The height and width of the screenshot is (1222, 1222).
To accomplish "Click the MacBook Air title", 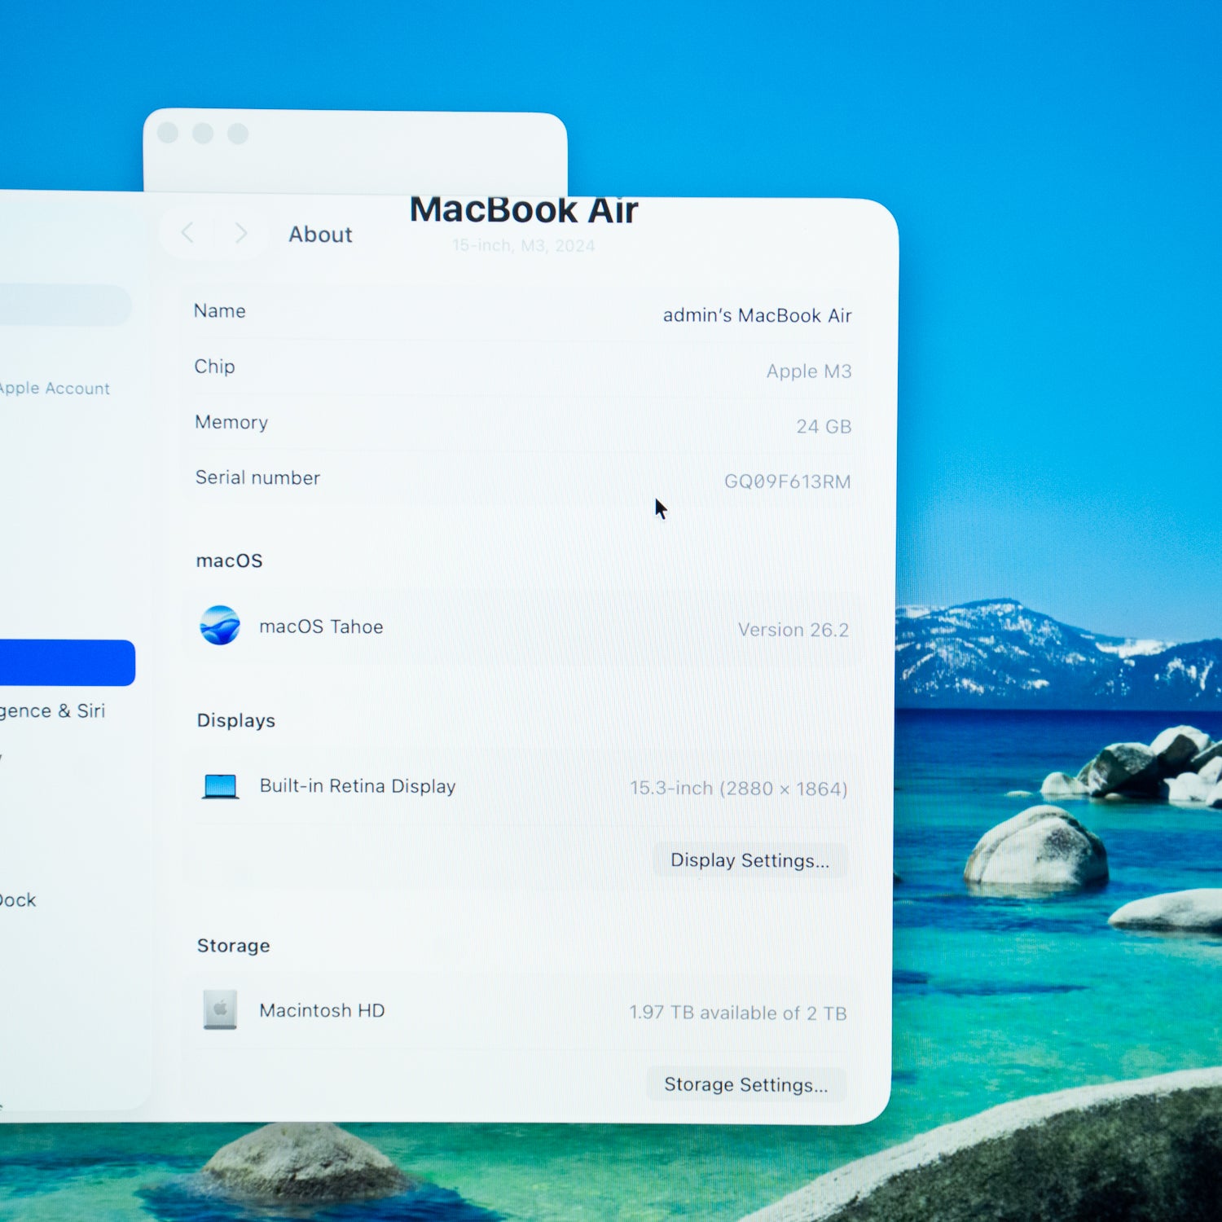I will point(524,210).
